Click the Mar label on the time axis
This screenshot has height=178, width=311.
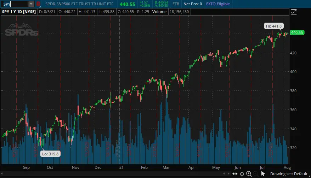166,167
